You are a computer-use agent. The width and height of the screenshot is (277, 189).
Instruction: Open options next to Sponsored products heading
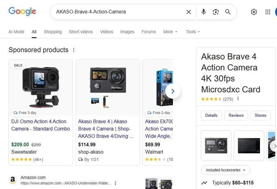74,50
